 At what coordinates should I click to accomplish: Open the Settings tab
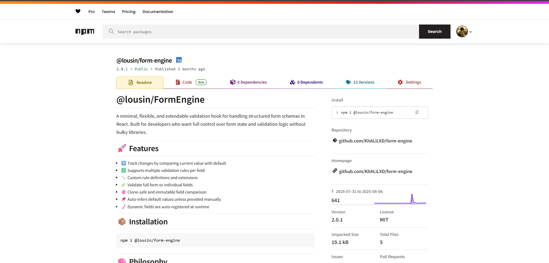409,82
